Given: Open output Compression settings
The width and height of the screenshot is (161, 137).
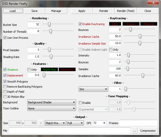Looking at the screenshot, I should click(148, 131).
